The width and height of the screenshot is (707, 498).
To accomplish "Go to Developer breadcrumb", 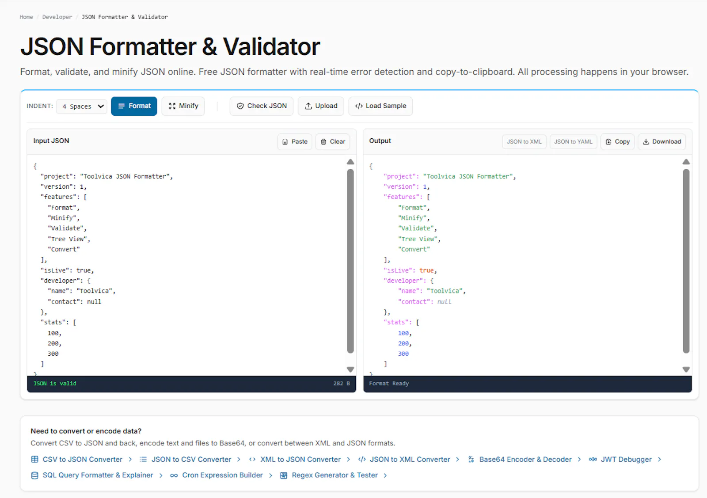I will pyautogui.click(x=57, y=17).
